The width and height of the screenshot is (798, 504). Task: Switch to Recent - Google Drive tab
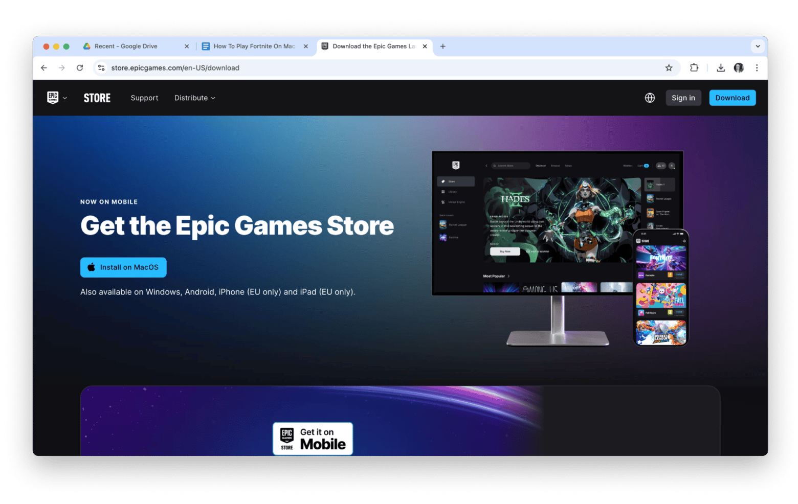(x=126, y=47)
